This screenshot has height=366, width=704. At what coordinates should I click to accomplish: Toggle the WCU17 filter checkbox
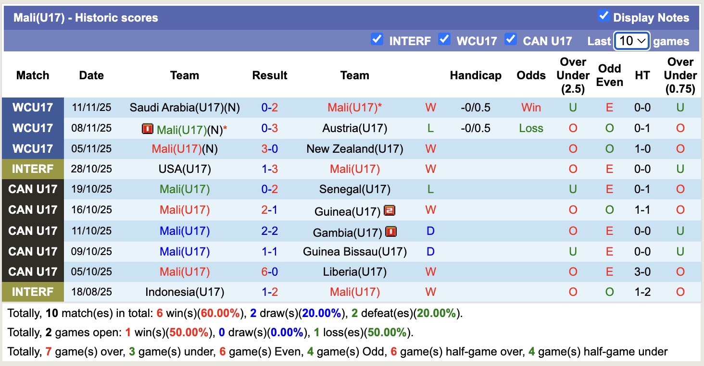(444, 39)
